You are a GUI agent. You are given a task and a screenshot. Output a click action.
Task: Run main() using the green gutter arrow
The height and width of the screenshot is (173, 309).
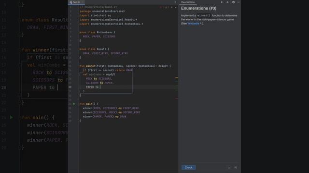[x=74, y=104]
